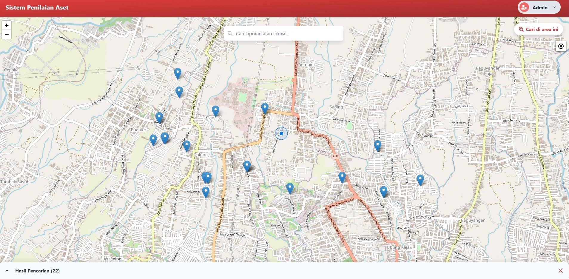The height and width of the screenshot is (279, 569).
Task: Expand the Hasil Pencarian results panel
Action: [7, 271]
